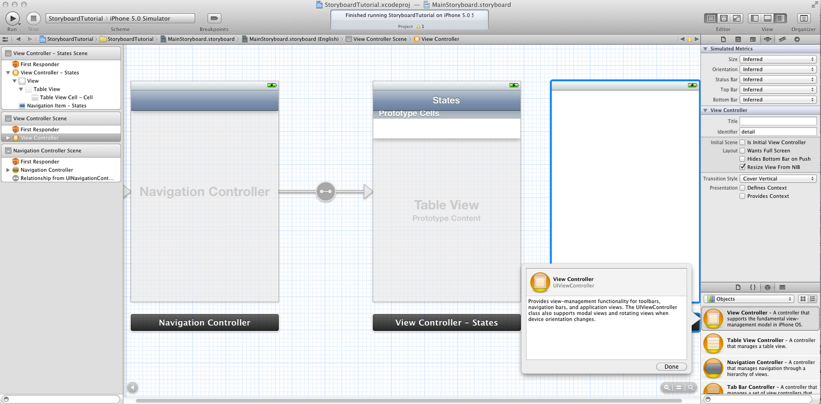
Task: Select MainStoryboard.storyboard (English) in jump bar
Action: pos(290,39)
